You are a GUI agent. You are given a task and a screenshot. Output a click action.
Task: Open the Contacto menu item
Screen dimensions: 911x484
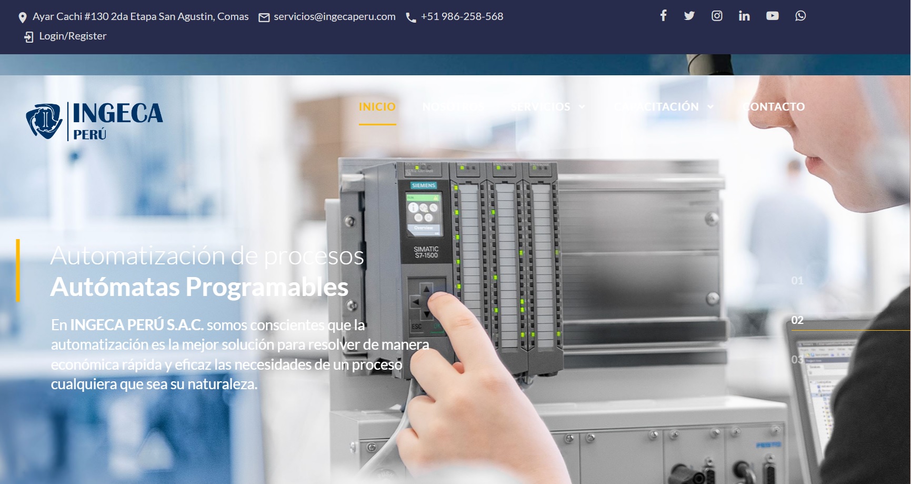click(774, 107)
